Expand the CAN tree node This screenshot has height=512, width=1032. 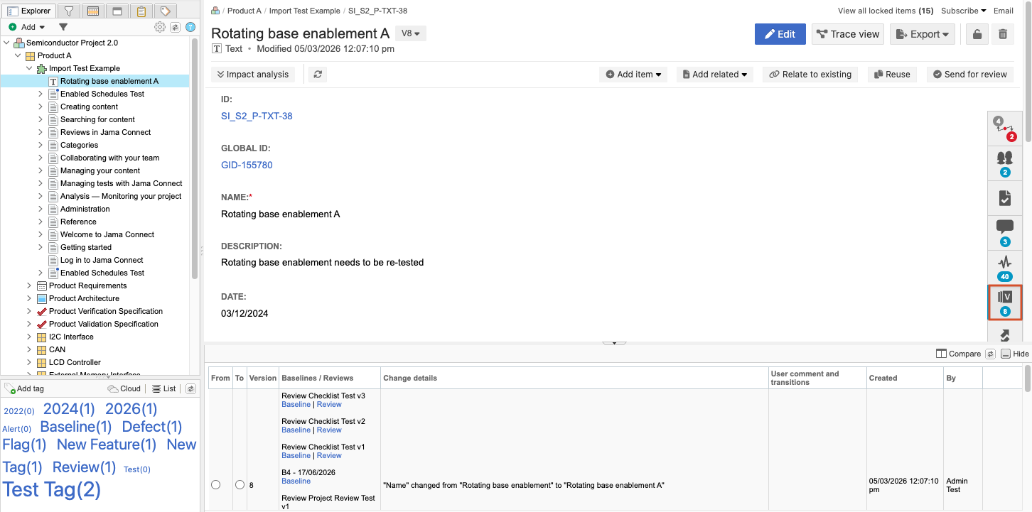pos(29,349)
